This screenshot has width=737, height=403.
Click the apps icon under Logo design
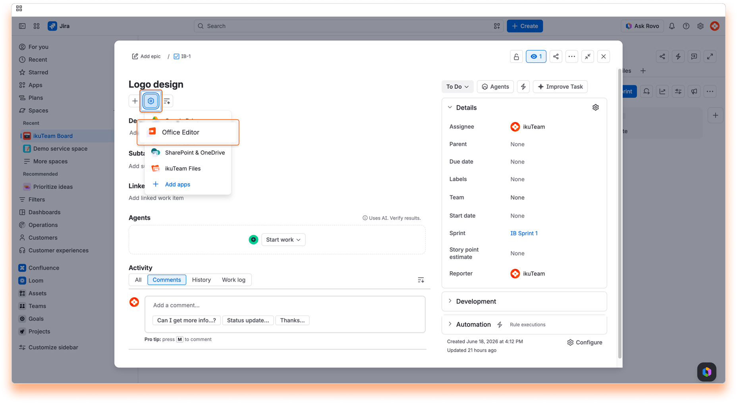tap(151, 101)
